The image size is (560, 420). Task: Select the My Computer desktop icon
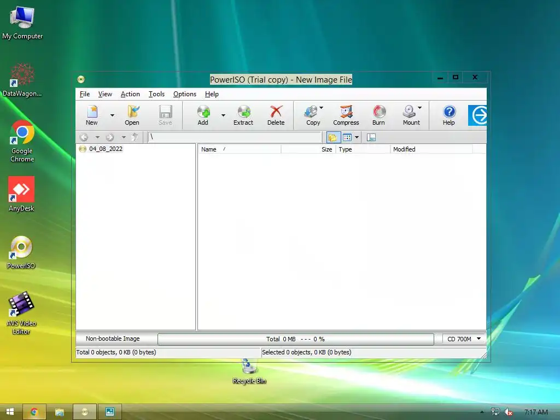tap(22, 23)
